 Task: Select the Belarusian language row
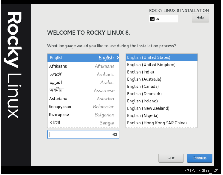tap(84, 107)
